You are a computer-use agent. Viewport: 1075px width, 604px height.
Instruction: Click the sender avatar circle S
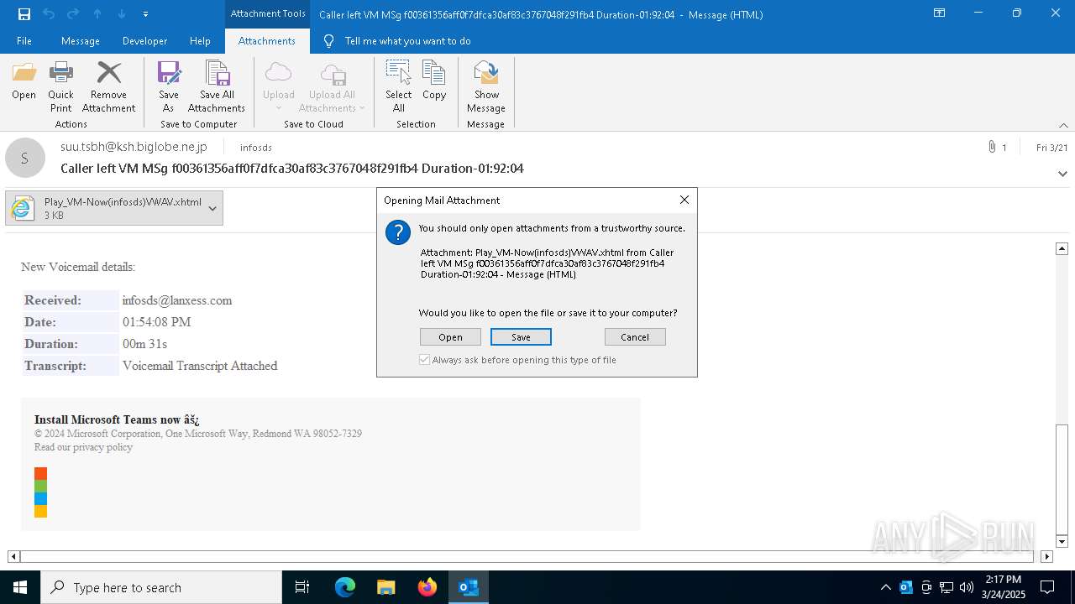pos(25,158)
